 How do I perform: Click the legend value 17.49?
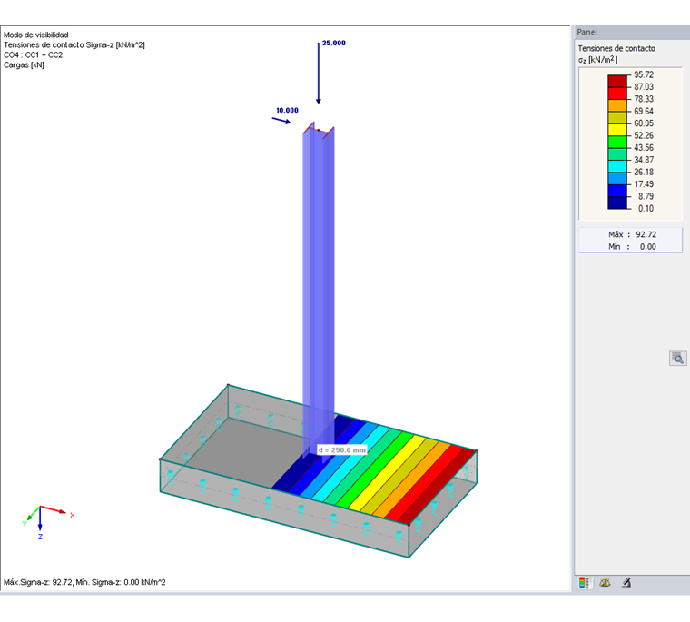point(644,184)
